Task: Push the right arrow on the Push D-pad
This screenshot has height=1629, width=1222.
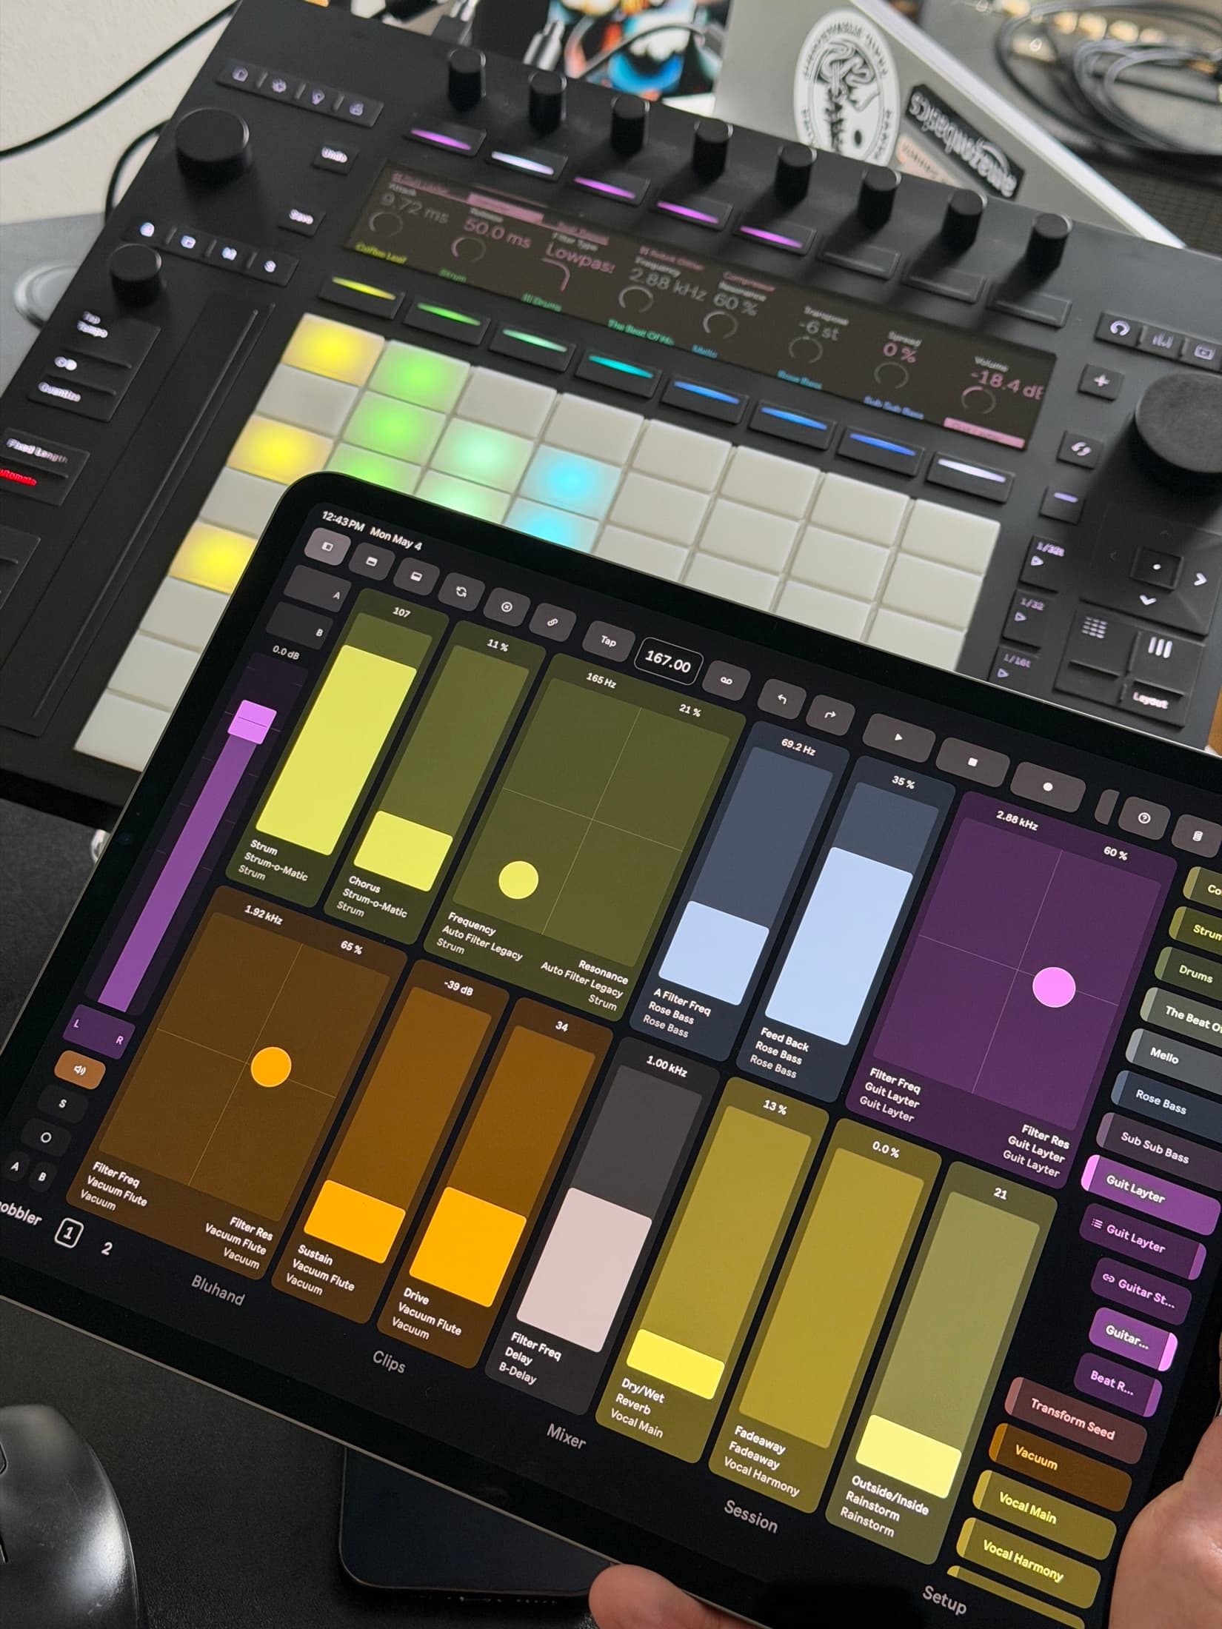Action: (x=1200, y=580)
